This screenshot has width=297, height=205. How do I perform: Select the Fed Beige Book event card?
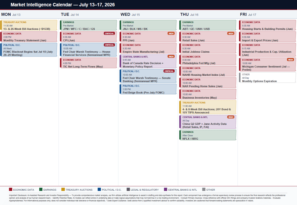148,89
